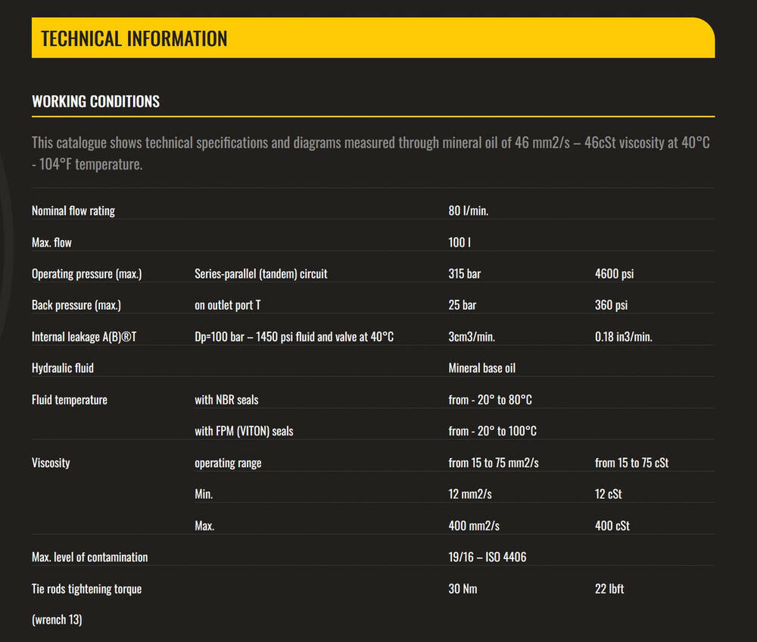Click the 22 lbft tightening torque value
This screenshot has height=642, width=757.
(x=609, y=588)
